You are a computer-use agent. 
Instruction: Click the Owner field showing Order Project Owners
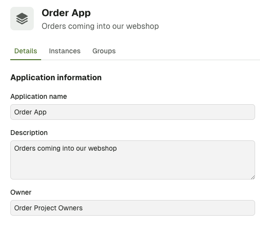tap(133, 208)
